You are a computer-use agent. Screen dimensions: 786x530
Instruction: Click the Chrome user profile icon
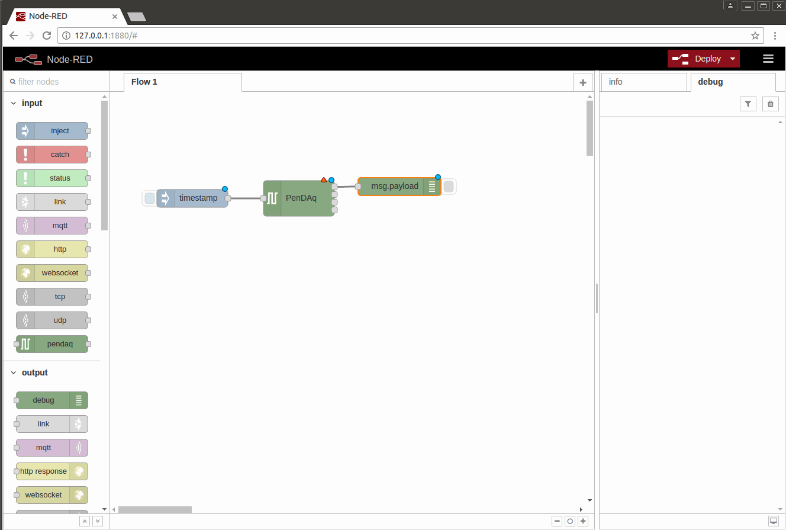[731, 5]
